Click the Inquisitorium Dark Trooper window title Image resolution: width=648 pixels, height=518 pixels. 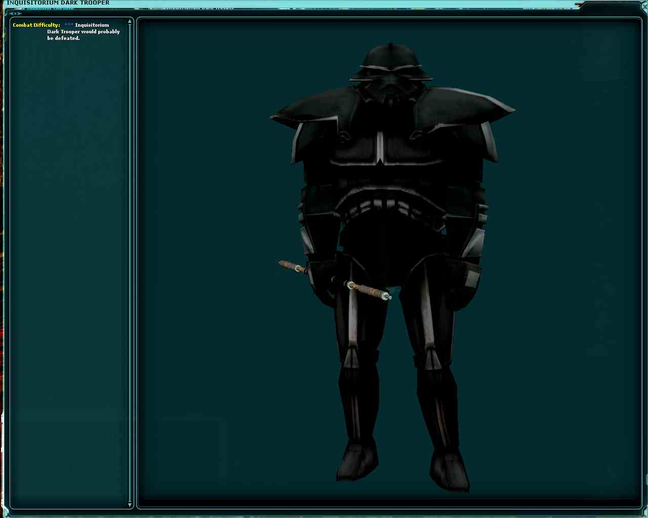pyautogui.click(x=58, y=3)
